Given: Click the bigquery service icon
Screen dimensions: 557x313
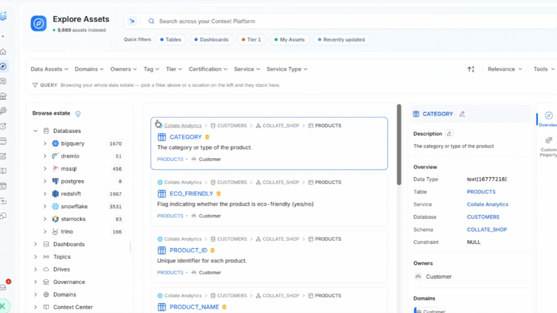Looking at the screenshot, I should tap(56, 143).
